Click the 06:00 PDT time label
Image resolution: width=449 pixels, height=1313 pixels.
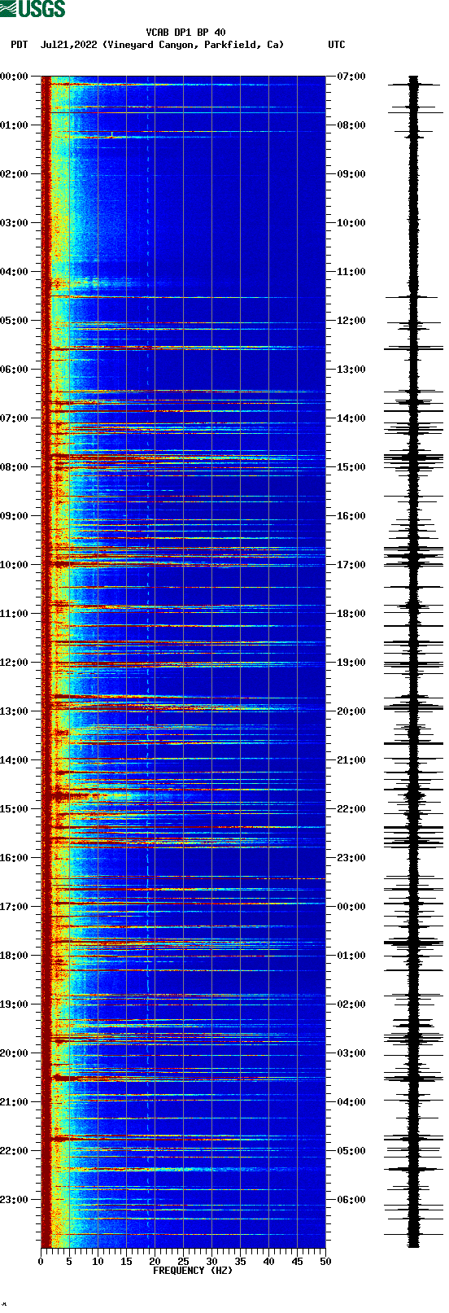(15, 370)
